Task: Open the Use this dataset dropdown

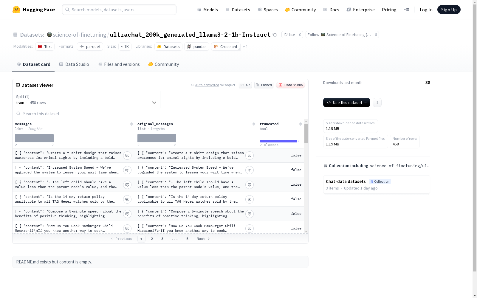Action: point(347,103)
